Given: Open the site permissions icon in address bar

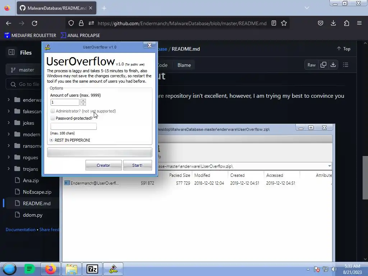Looking at the screenshot, I should tap(91, 23).
